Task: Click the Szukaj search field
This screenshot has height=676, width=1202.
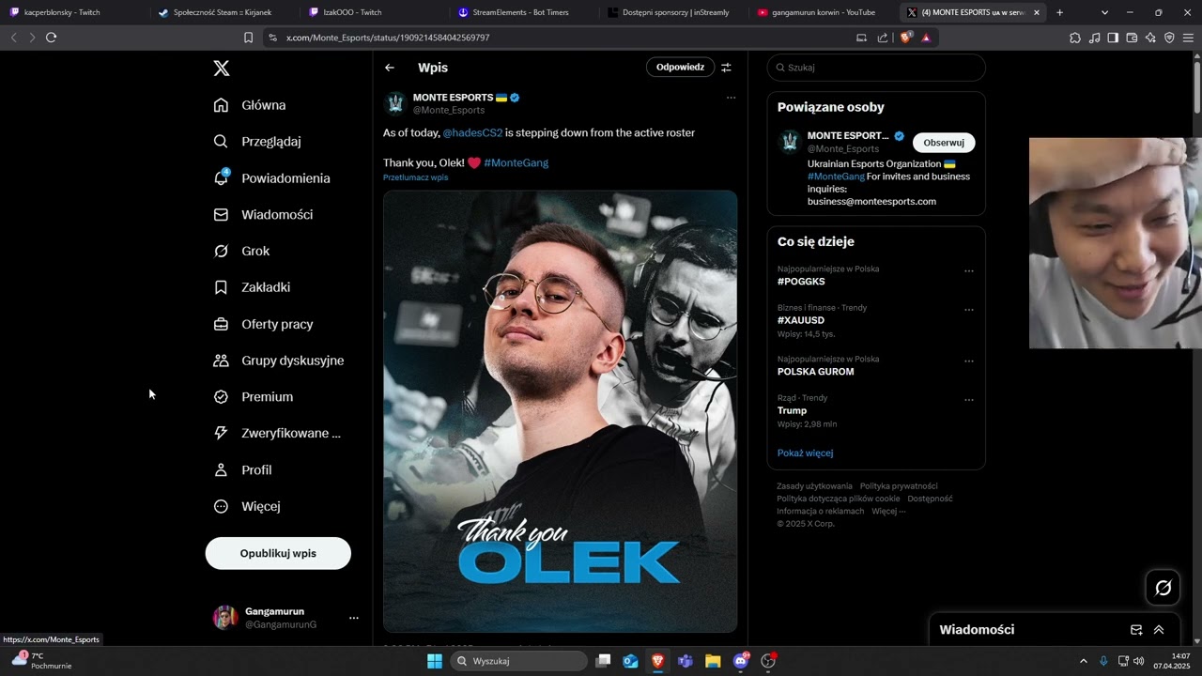Action: pos(876,68)
